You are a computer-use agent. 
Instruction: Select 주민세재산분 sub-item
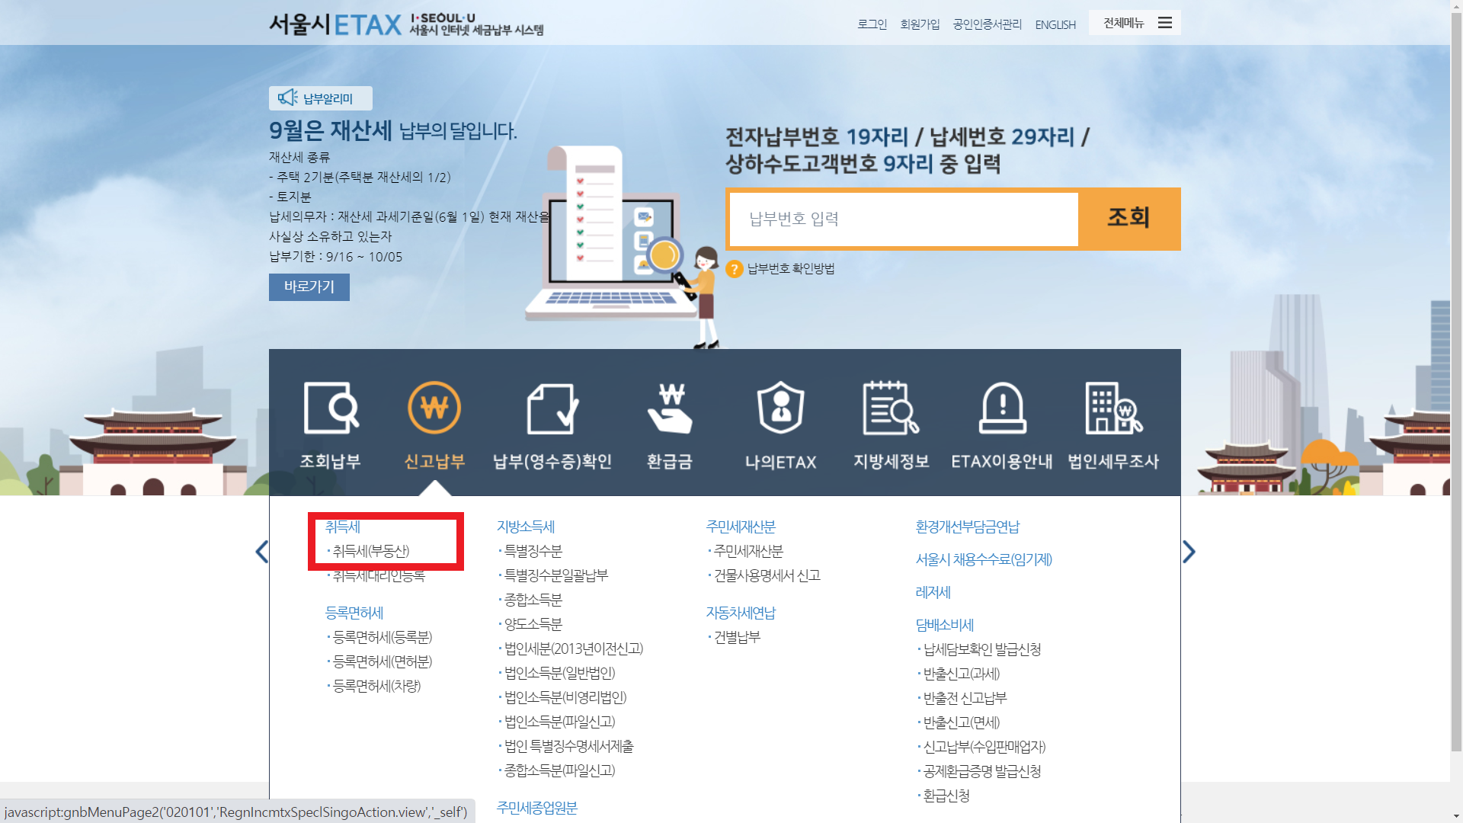pos(748,551)
